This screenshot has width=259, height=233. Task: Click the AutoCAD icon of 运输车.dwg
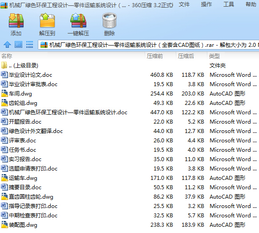4,178
